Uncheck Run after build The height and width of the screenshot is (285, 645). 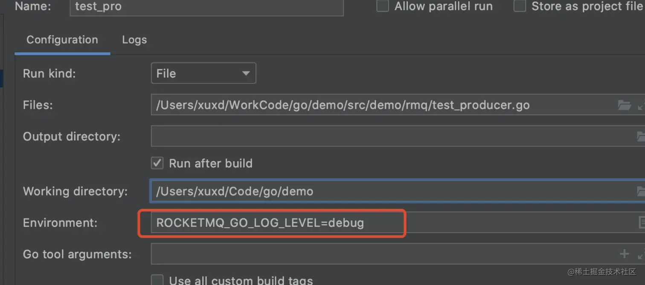157,163
